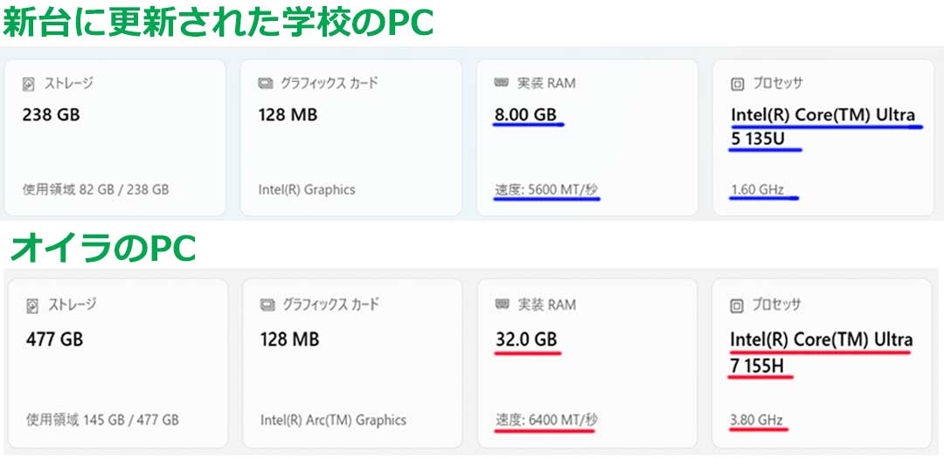Click the RAM icon in the オイラのPC section
The height and width of the screenshot is (458, 944).
pos(502,304)
